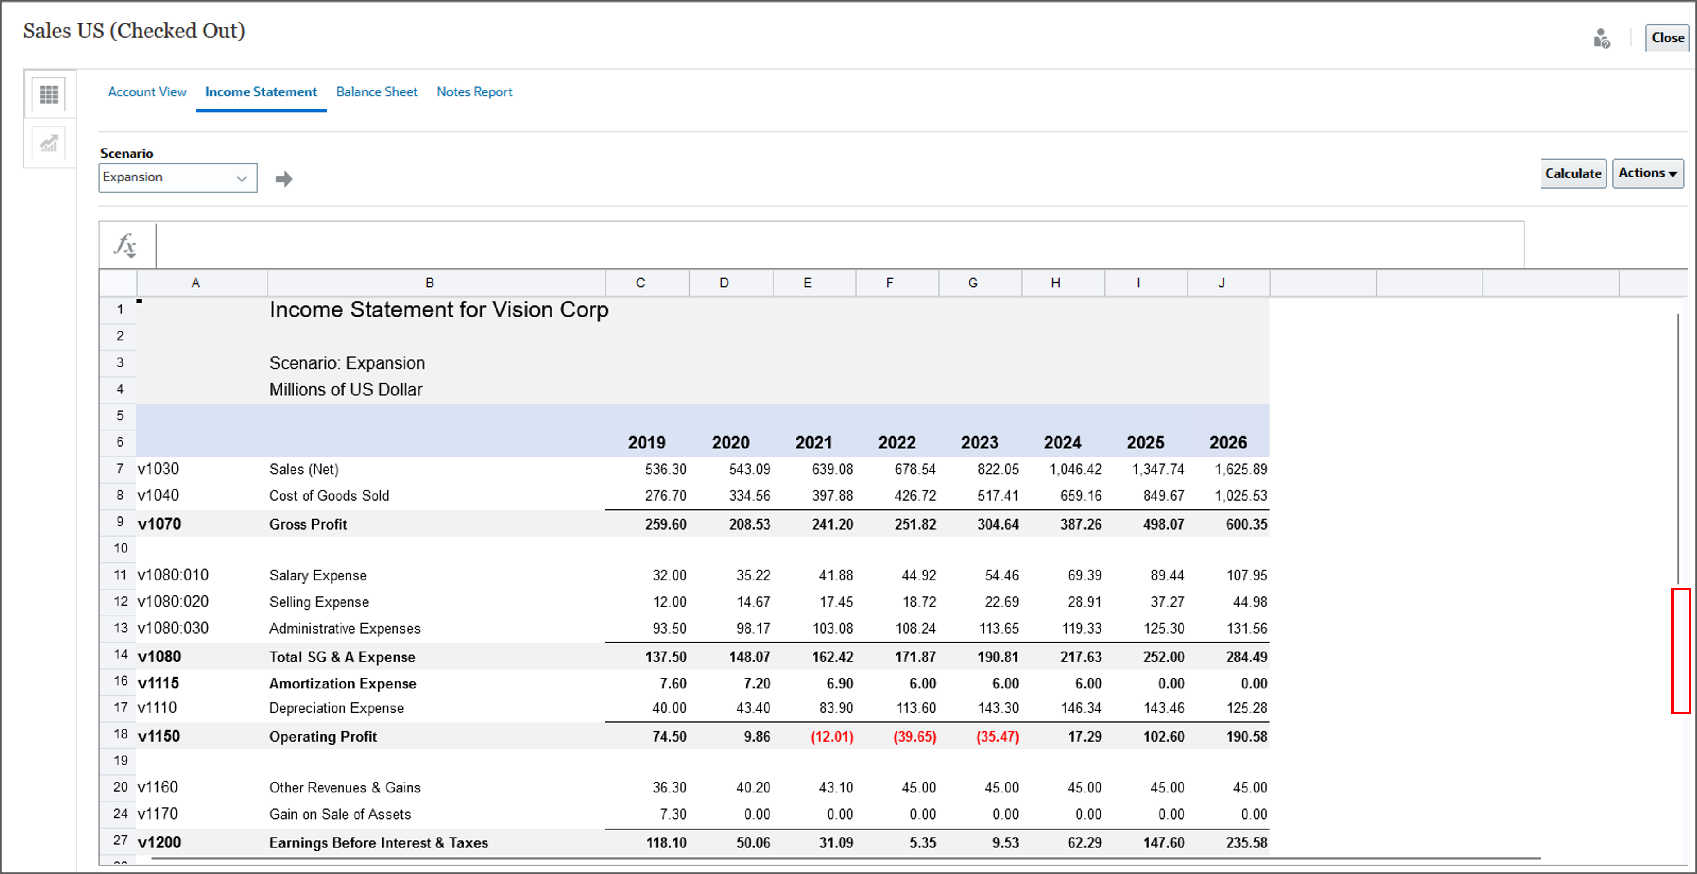Click the (39.65) value for 2022
Image resolution: width=1697 pixels, height=874 pixels.
[914, 736]
